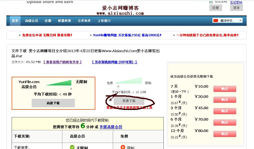Buy the 7 天 ¥10.00 plan

225,89
